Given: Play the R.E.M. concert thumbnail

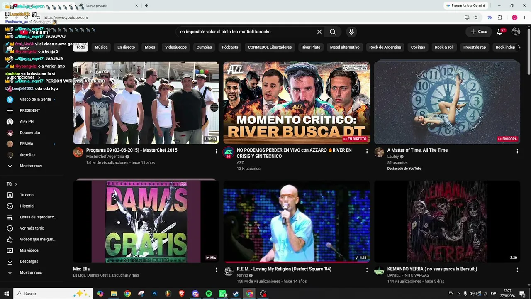Looking at the screenshot, I should coord(297,221).
